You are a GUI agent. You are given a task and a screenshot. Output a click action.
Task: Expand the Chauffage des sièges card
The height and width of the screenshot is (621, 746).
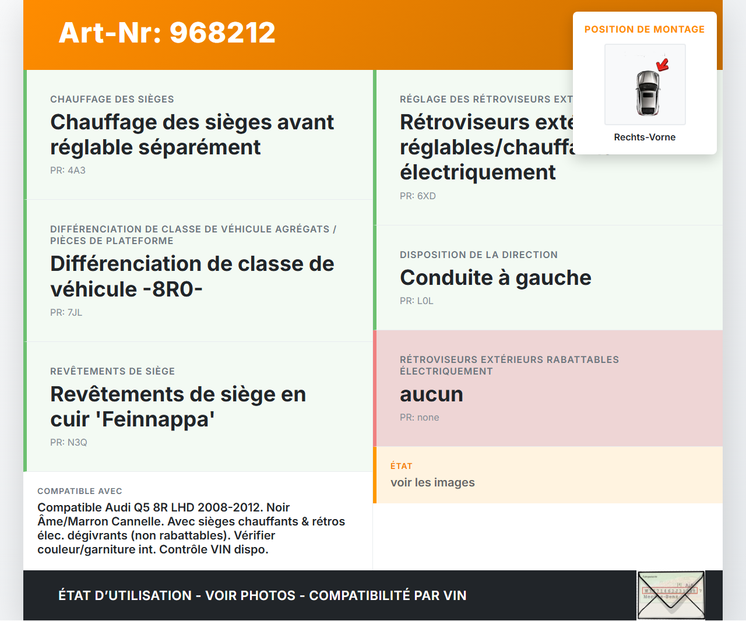(x=192, y=135)
